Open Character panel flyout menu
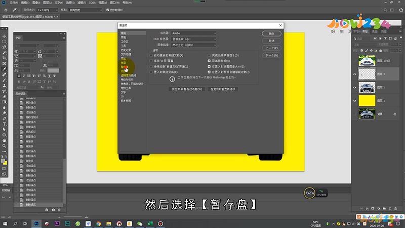405x228 pixels. click(x=64, y=37)
